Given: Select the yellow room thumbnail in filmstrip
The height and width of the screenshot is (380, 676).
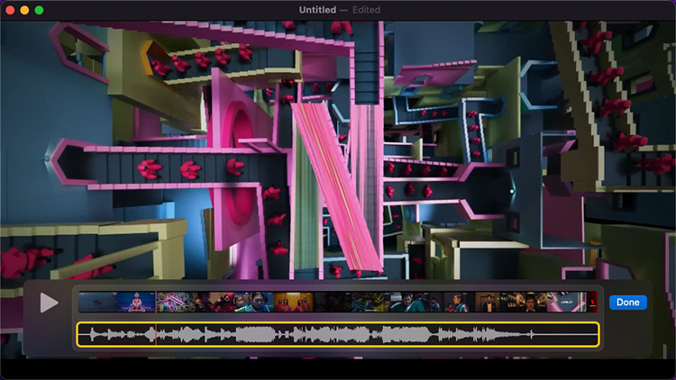Looking at the screenshot, I should point(293,302).
